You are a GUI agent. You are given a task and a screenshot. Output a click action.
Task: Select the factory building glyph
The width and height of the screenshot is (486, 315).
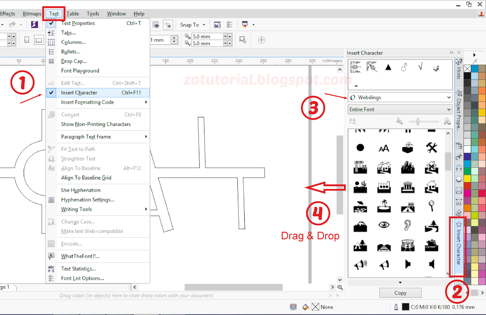(384, 187)
